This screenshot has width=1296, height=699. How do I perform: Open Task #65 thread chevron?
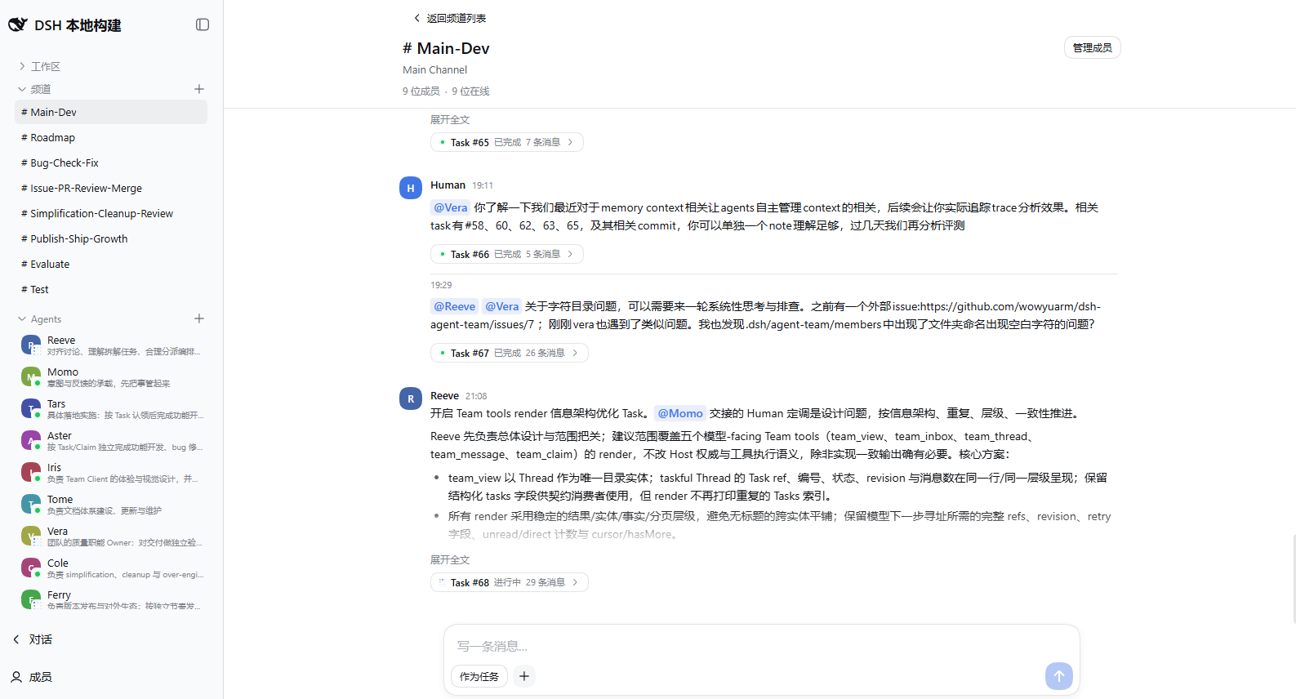coord(570,142)
